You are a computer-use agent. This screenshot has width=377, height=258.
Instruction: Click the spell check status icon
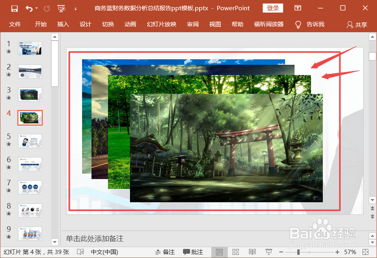(81, 252)
